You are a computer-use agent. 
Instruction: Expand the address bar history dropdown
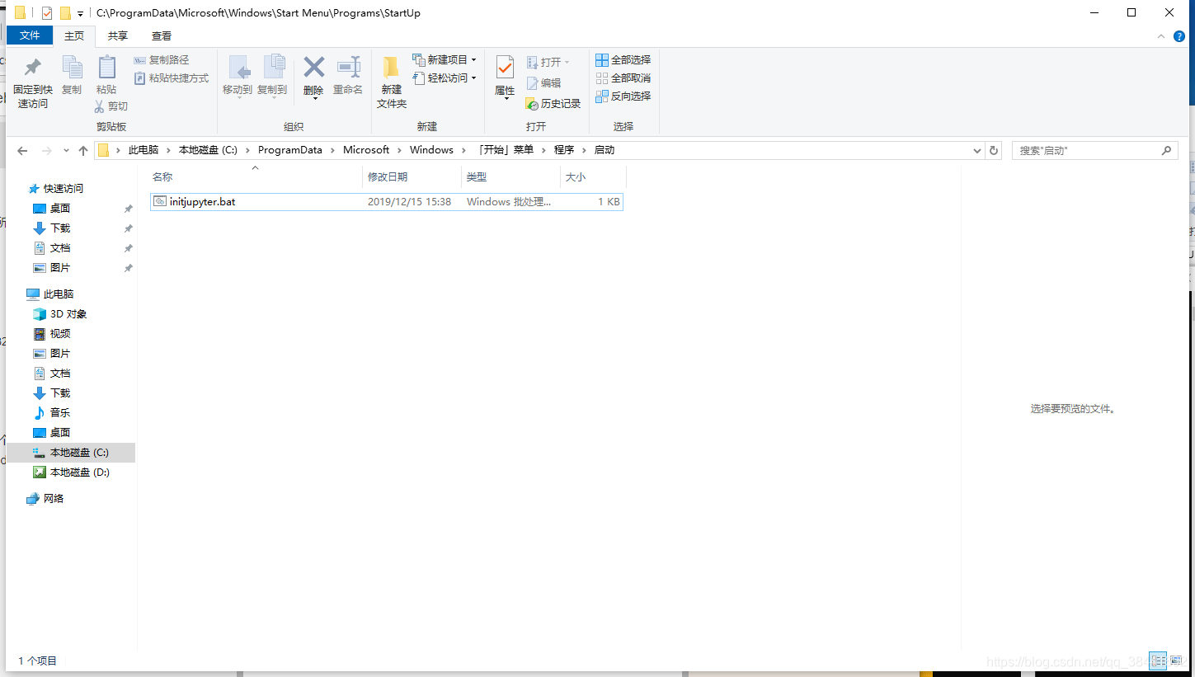pos(977,151)
